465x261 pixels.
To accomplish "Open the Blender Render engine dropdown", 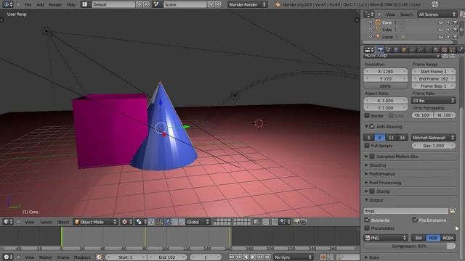I will click(247, 4).
